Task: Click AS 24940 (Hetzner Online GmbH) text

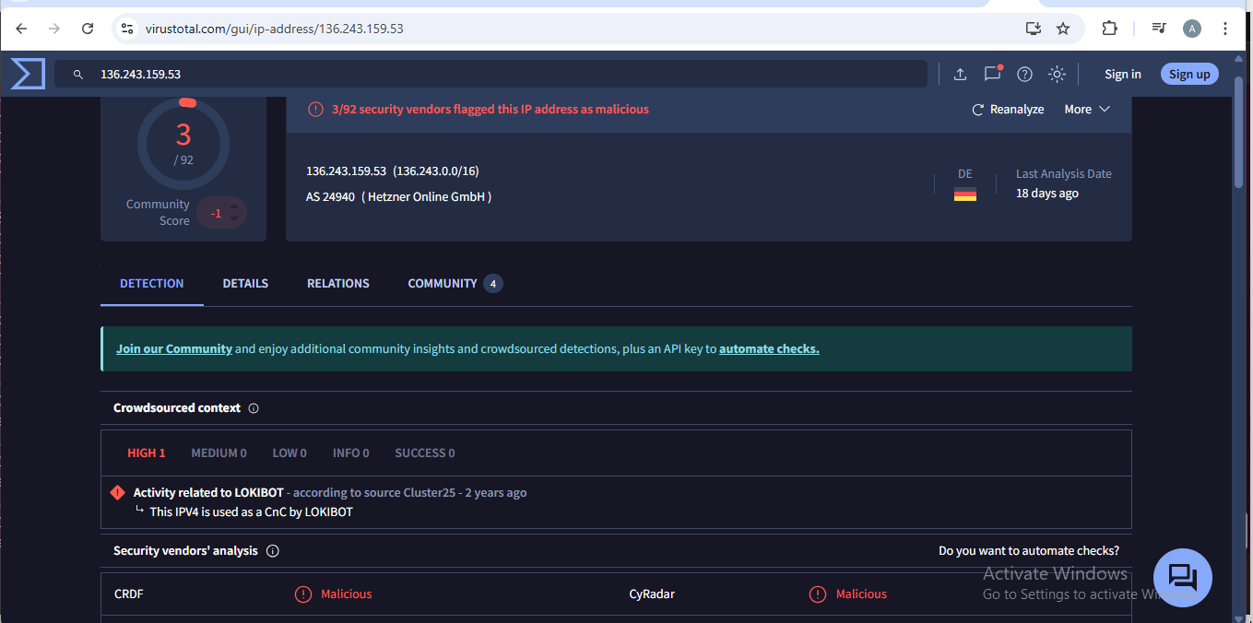Action: [x=399, y=197]
